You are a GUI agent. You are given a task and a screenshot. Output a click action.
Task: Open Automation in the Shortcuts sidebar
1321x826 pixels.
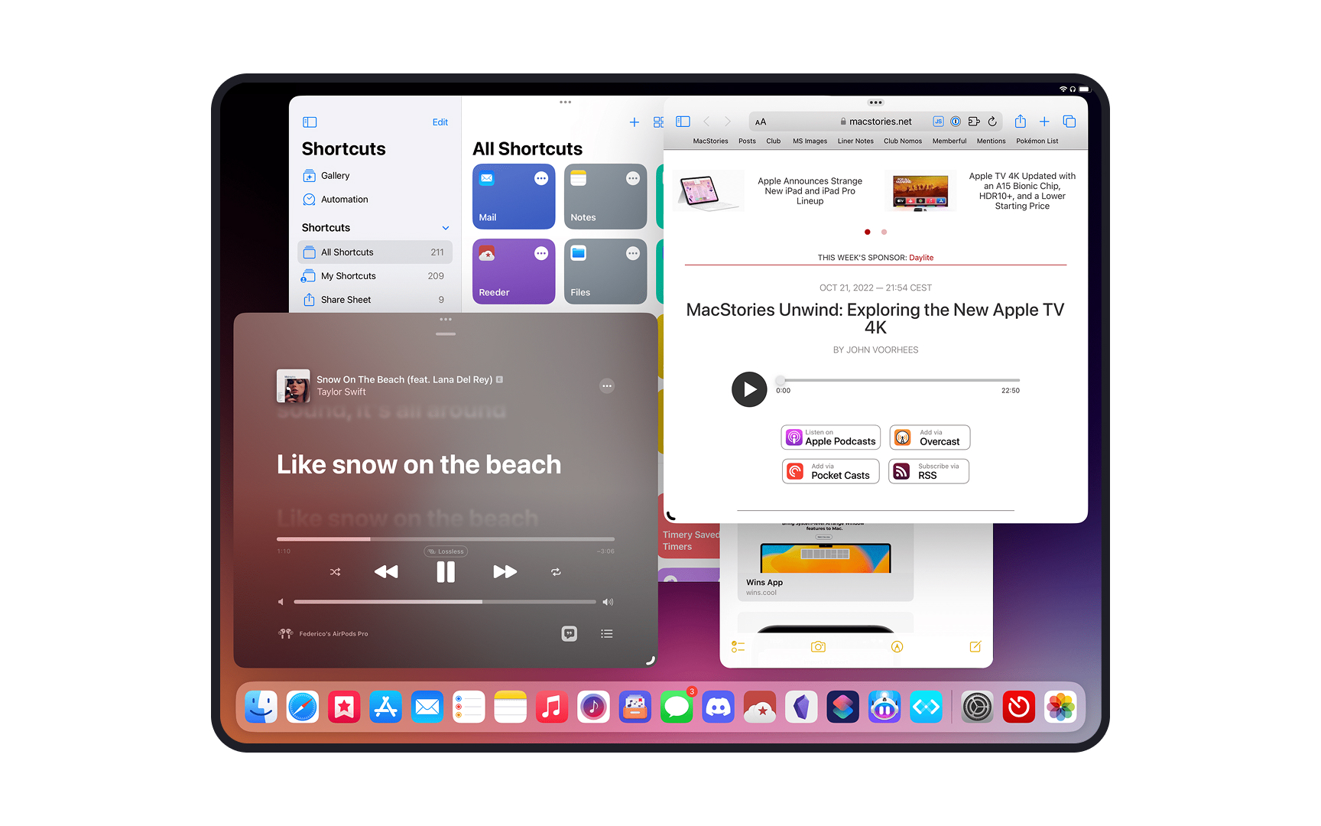pos(344,199)
